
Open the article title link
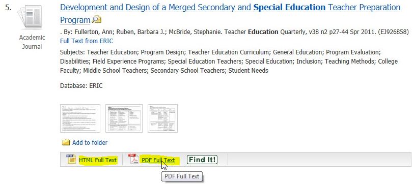pyautogui.click(x=230, y=13)
